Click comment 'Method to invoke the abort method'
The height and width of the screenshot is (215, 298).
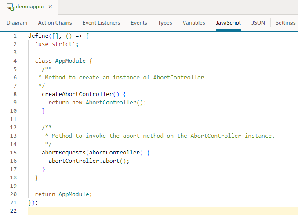coord(107,136)
